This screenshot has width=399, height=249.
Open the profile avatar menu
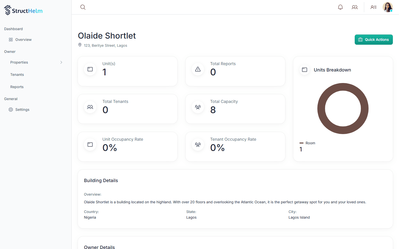coord(387,7)
